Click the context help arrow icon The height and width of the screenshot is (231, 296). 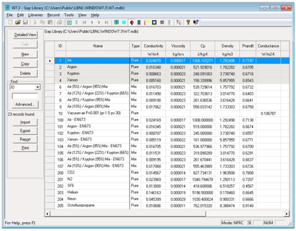[x=196, y=22]
